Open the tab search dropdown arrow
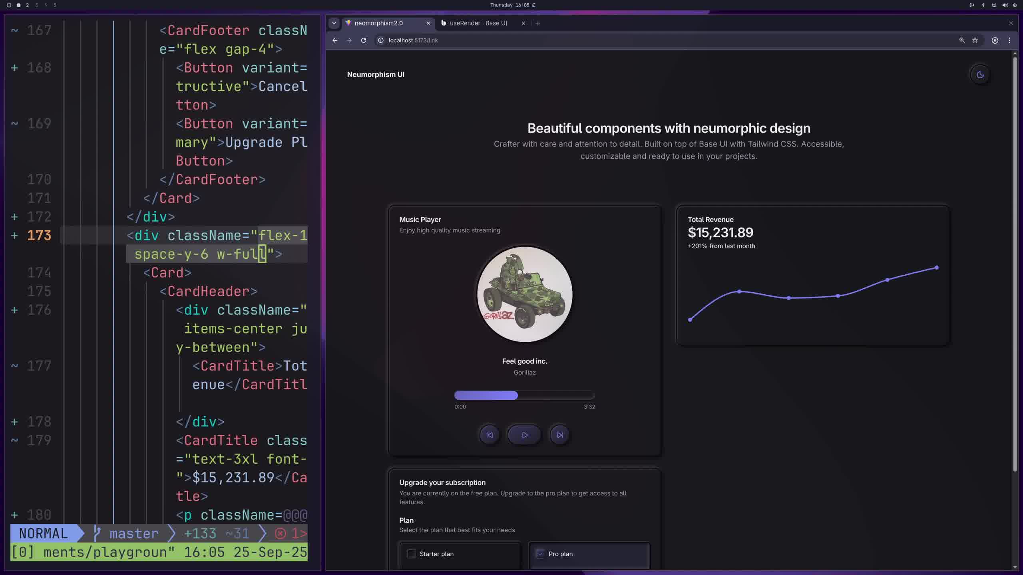Viewport: 1023px width, 575px height. tap(334, 23)
